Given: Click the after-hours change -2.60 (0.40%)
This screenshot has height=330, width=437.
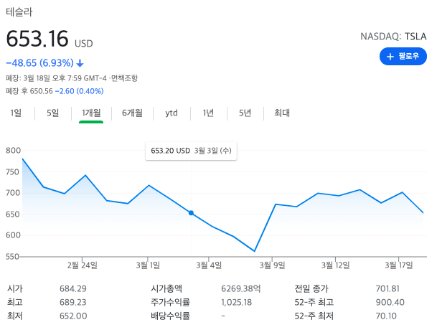Looking at the screenshot, I should [x=80, y=91].
